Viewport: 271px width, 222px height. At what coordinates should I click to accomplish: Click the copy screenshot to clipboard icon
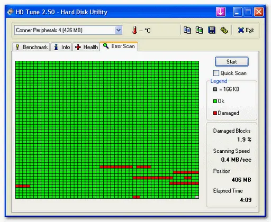coord(199,30)
